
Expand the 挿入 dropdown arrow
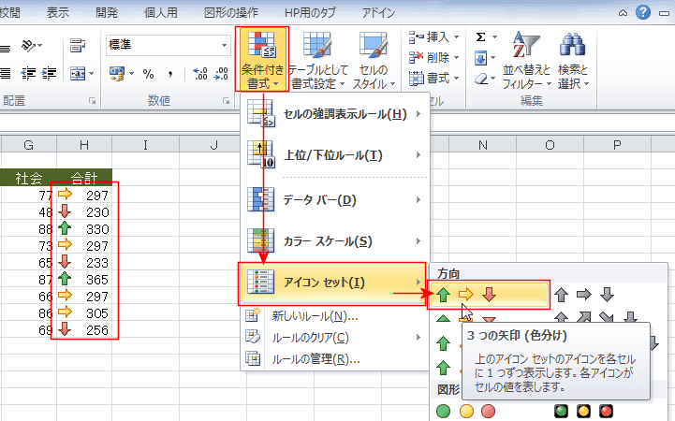[456, 37]
